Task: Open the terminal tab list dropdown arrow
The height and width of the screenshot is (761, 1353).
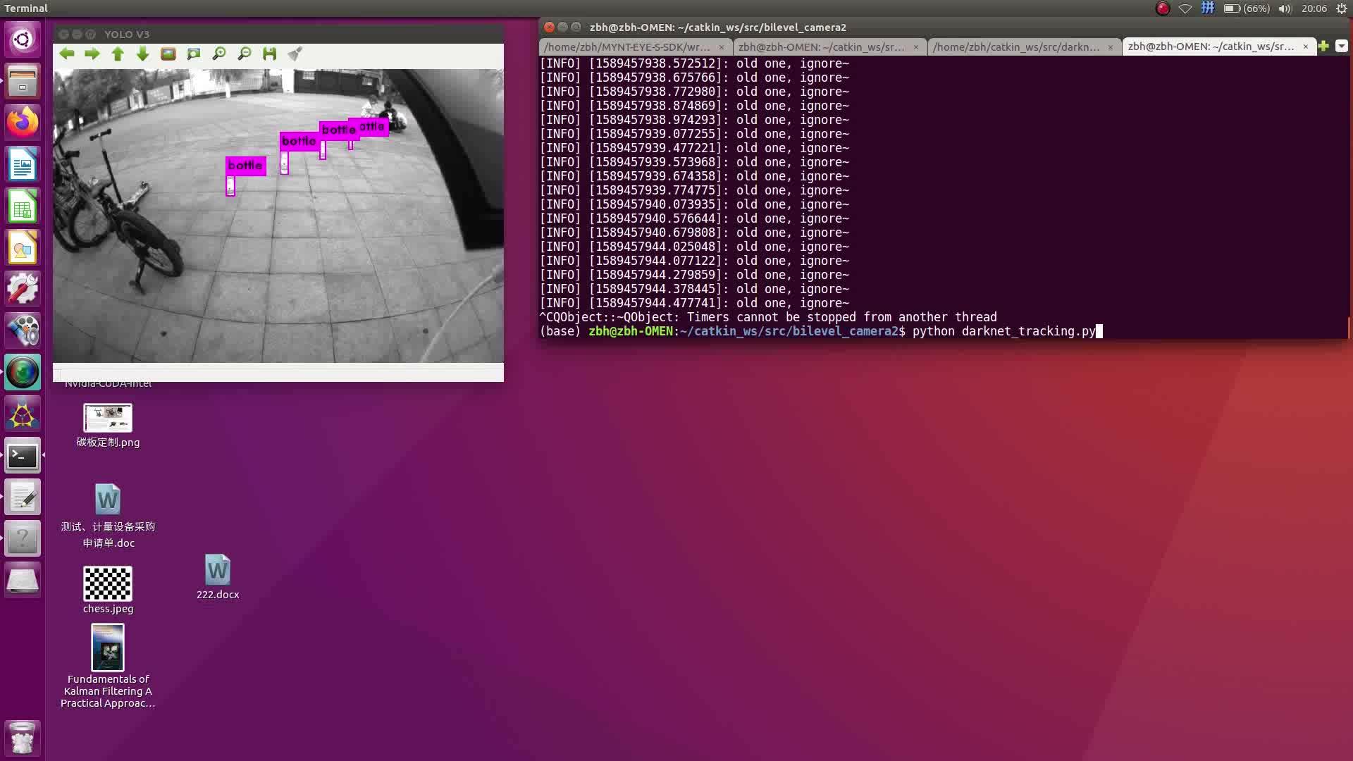Action: click(1341, 46)
